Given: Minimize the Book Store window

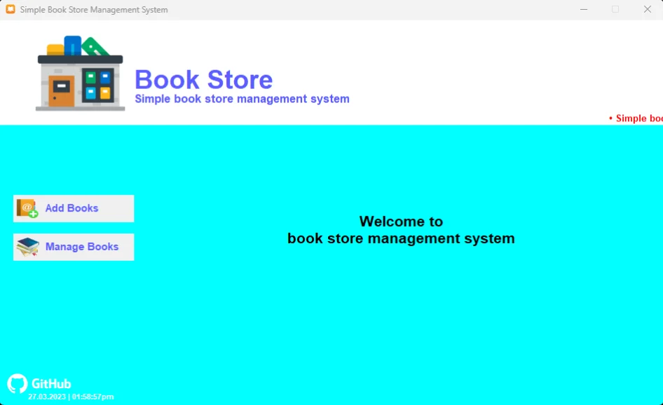Looking at the screenshot, I should pos(584,9).
